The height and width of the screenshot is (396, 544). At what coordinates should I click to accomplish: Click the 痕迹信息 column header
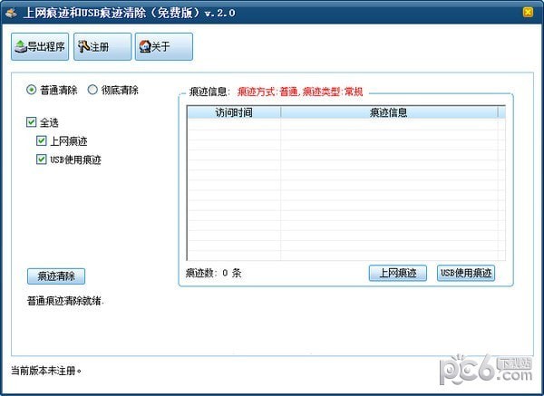(x=388, y=112)
